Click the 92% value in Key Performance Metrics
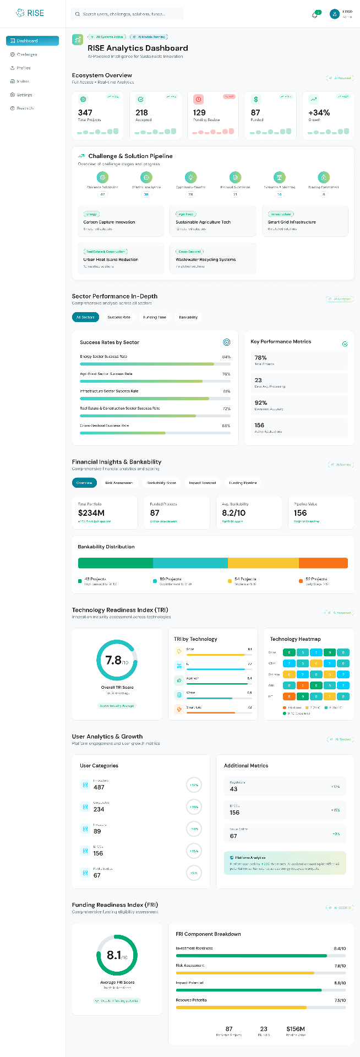 pyautogui.click(x=261, y=402)
